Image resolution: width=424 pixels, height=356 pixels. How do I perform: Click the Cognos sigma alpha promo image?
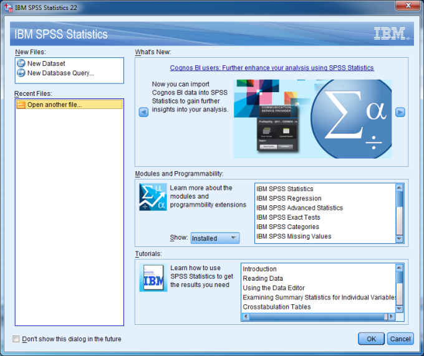312,119
